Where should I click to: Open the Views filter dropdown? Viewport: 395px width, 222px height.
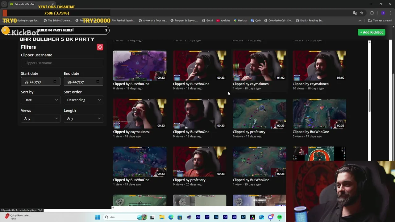41,118
